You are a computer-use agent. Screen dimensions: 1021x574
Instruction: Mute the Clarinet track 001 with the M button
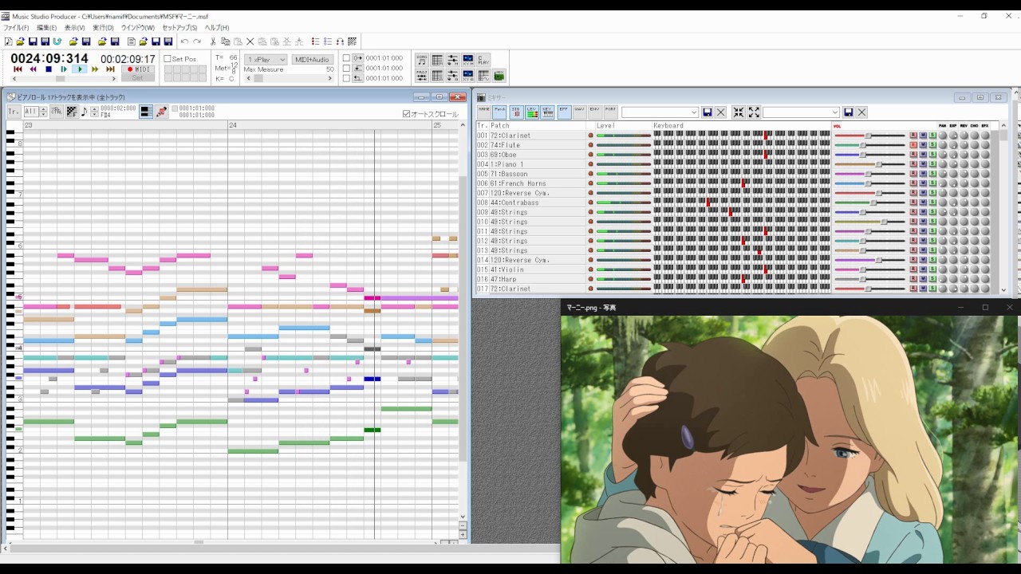click(x=923, y=136)
